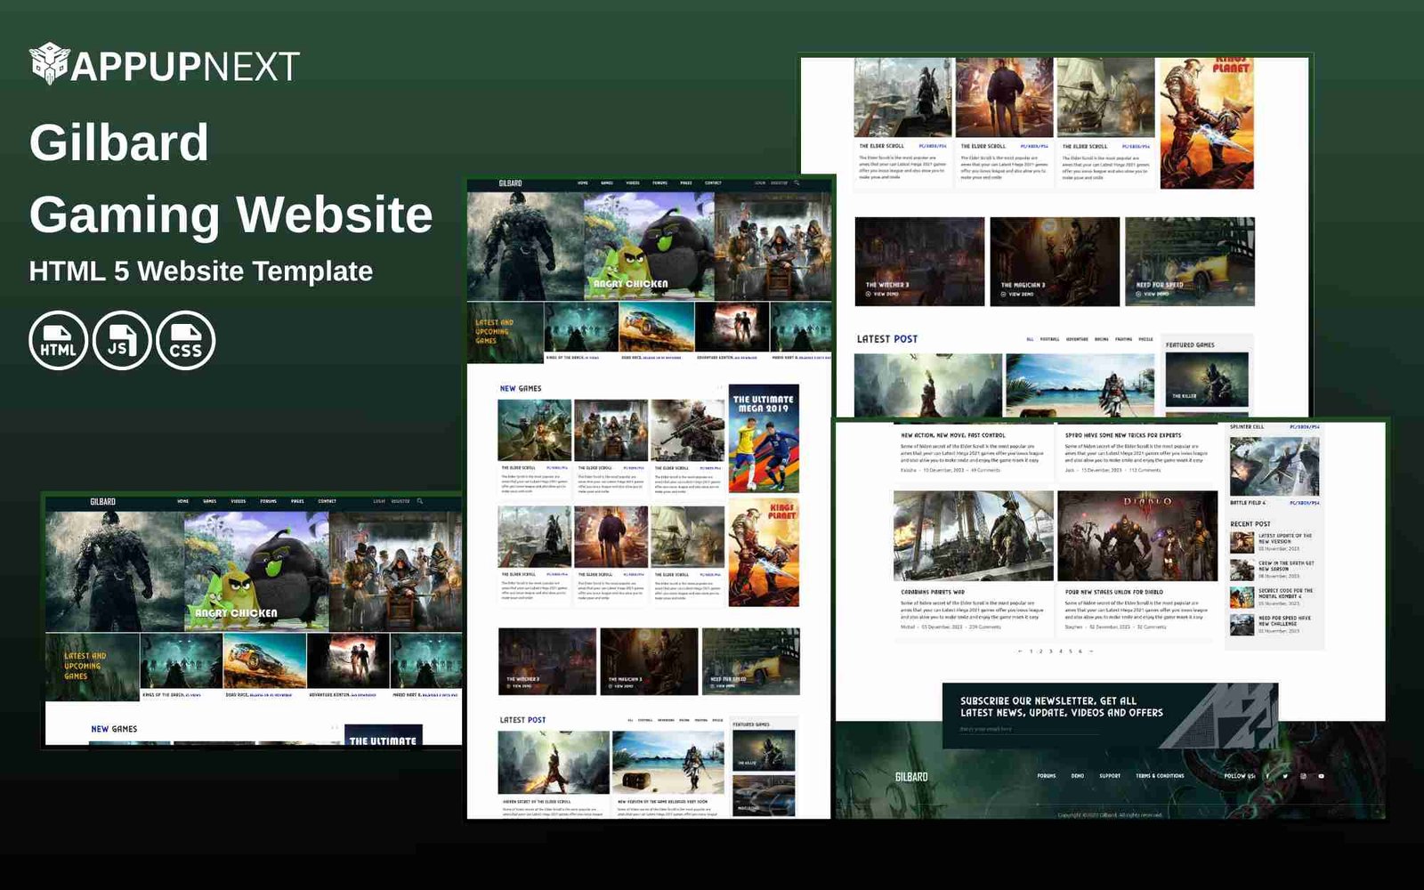Click the HTML file badge icon
The image size is (1424, 890).
click(59, 340)
